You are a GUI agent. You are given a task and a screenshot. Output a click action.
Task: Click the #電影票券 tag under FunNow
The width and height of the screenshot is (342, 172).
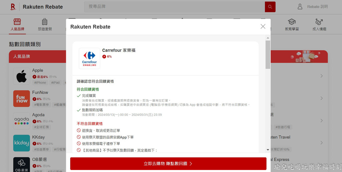(x=41, y=105)
